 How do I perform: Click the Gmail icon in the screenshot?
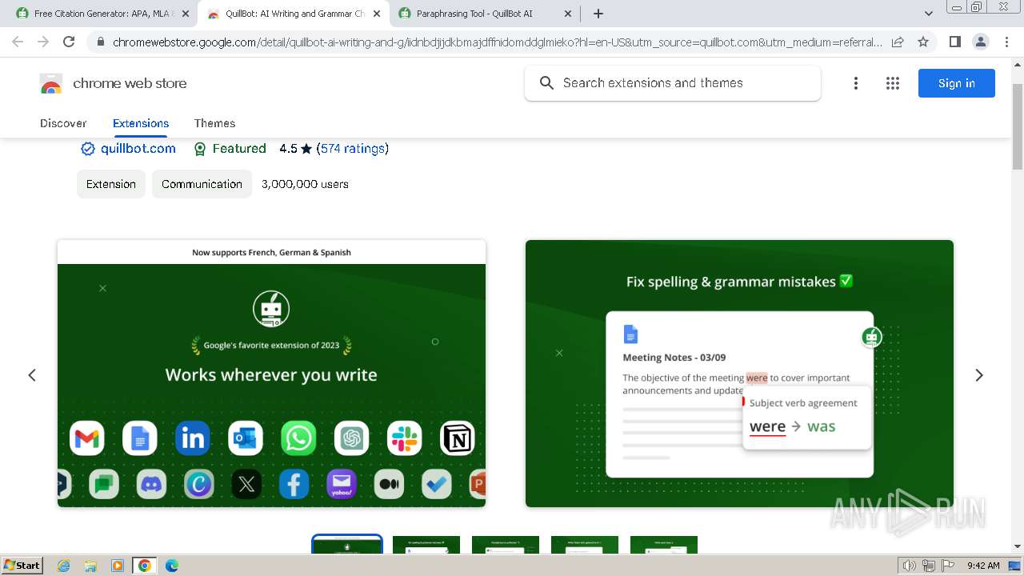pos(86,438)
